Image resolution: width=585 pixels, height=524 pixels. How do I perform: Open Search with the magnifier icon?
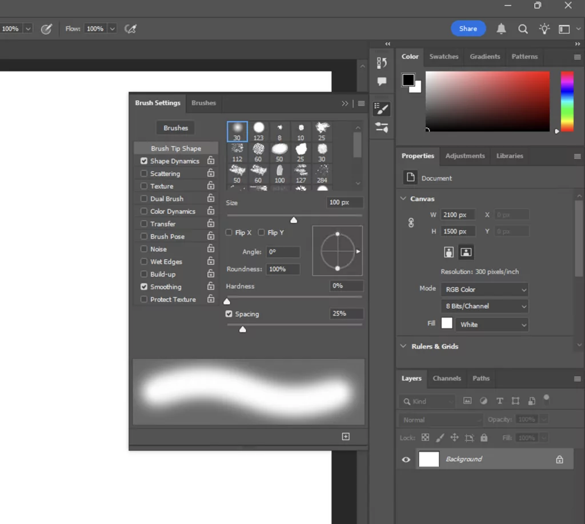pyautogui.click(x=523, y=29)
